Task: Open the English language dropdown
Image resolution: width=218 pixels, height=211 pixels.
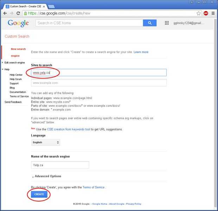Action: tap(46, 142)
